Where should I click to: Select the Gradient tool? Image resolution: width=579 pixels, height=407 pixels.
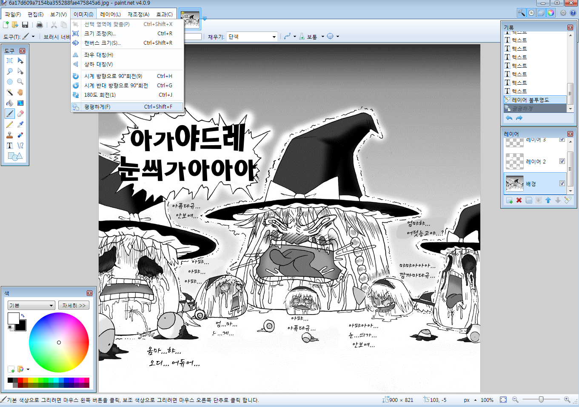20,103
